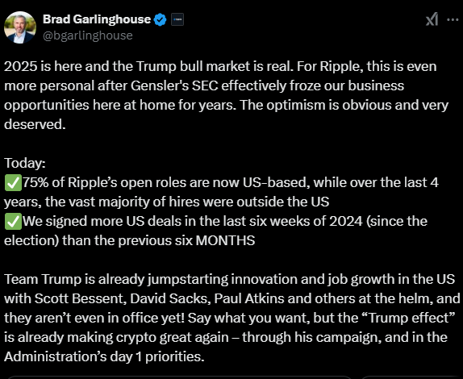Viewport: 463px width, 379px height.
Task: Click the capitalized word MONTHS
Action: click(x=225, y=240)
